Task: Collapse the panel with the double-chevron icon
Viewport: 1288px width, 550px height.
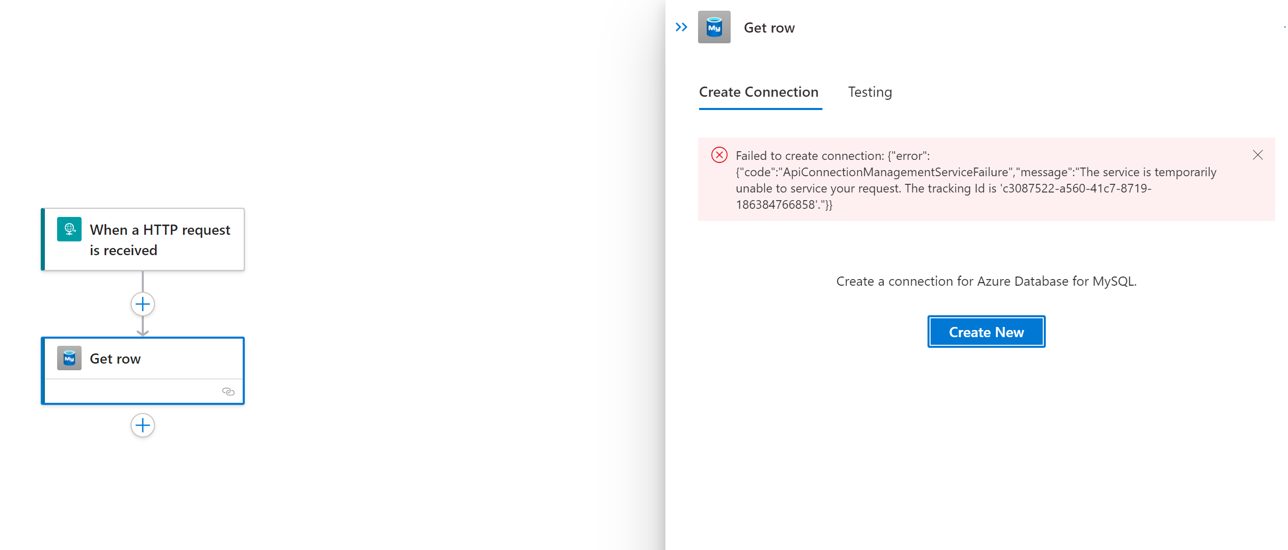Action: coord(681,27)
